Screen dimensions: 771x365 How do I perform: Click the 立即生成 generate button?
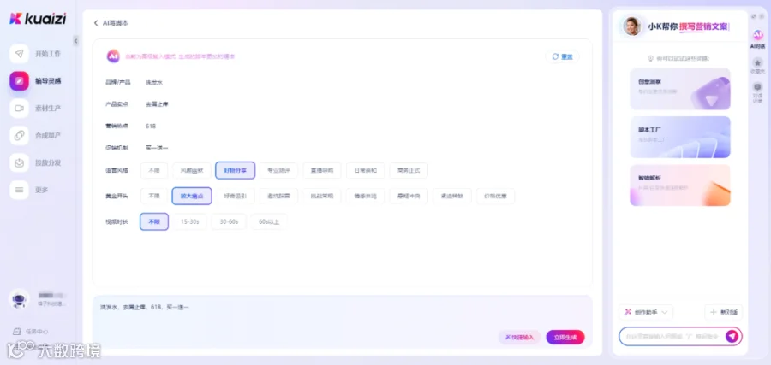click(x=565, y=337)
